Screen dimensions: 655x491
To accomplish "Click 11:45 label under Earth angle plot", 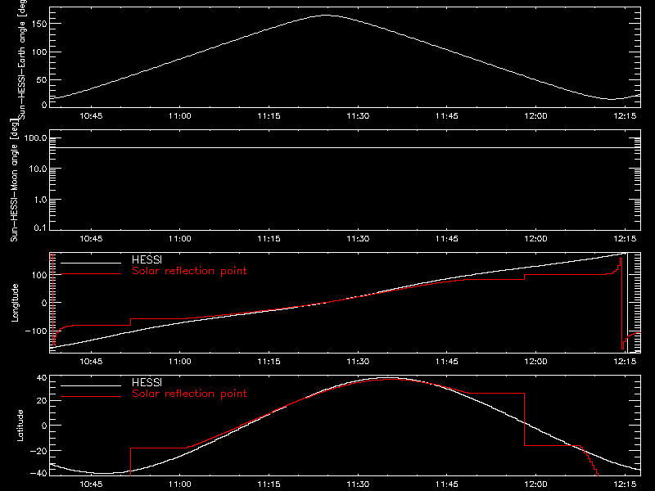I will click(x=447, y=116).
